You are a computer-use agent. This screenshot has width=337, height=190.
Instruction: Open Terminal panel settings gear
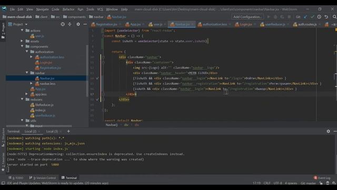tap(328, 131)
